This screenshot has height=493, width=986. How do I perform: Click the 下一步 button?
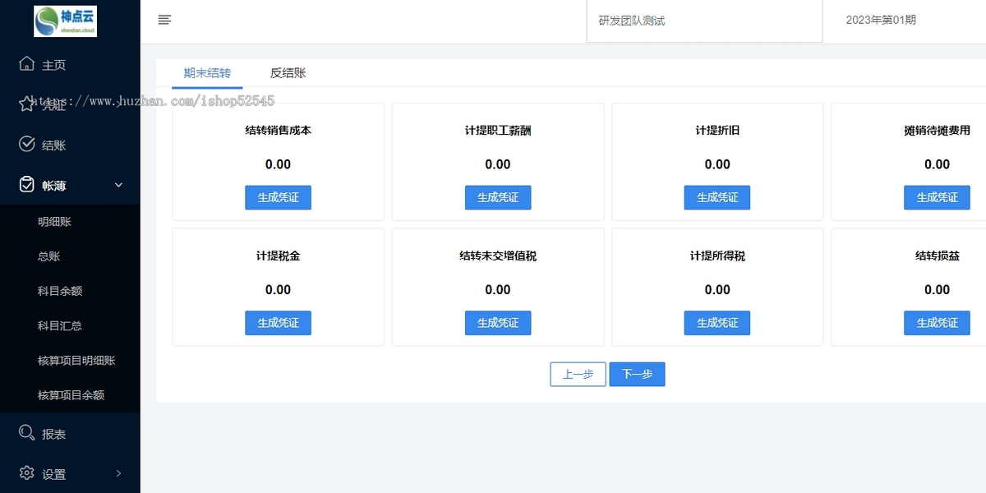[637, 374]
